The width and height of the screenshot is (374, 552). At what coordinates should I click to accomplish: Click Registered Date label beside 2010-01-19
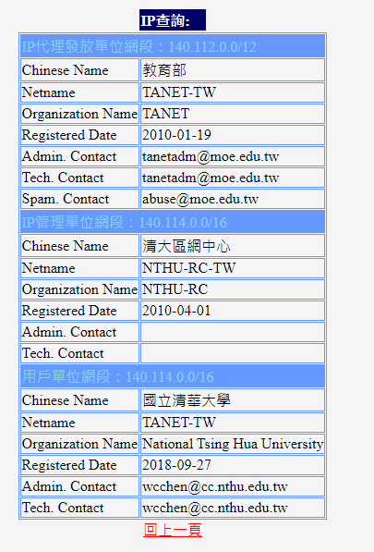[x=69, y=135]
